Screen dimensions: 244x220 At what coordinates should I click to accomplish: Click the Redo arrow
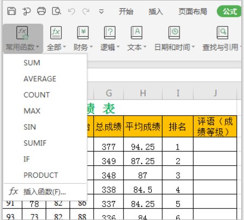(x=86, y=11)
